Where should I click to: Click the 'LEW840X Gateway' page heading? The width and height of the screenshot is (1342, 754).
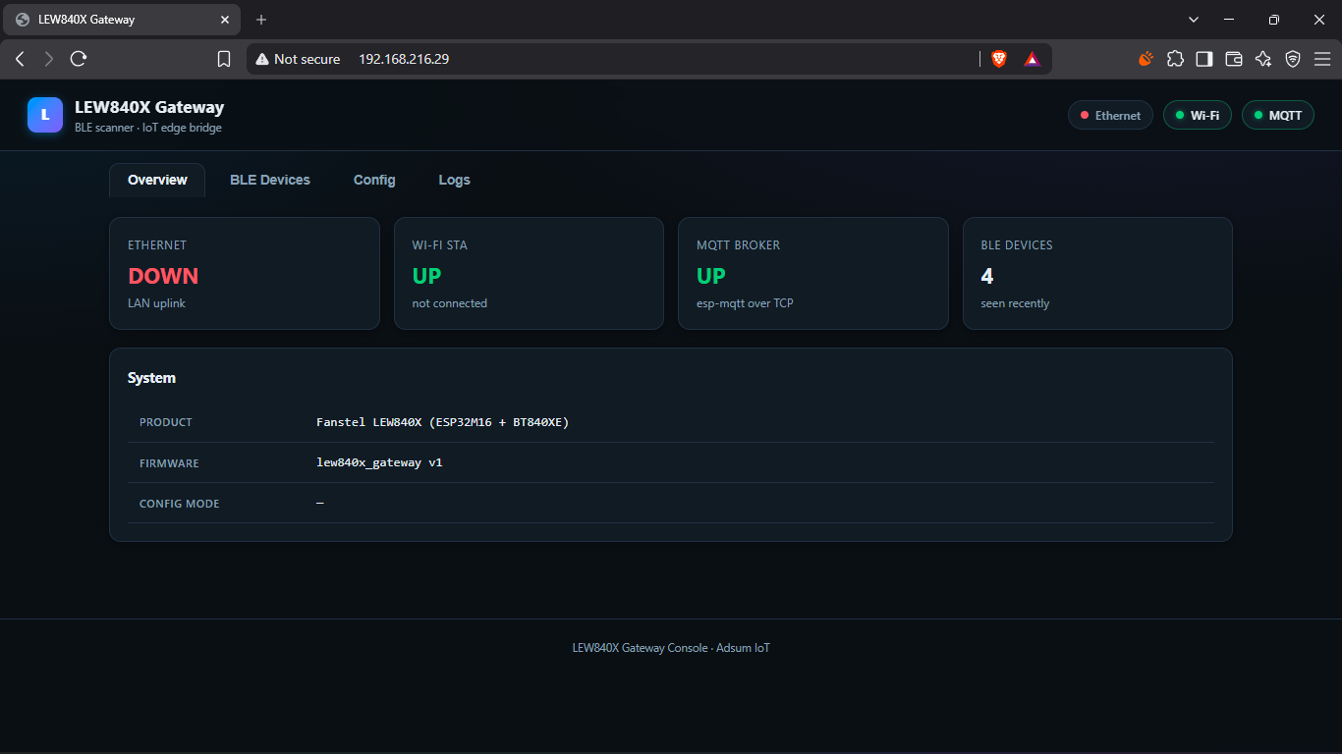click(x=149, y=107)
